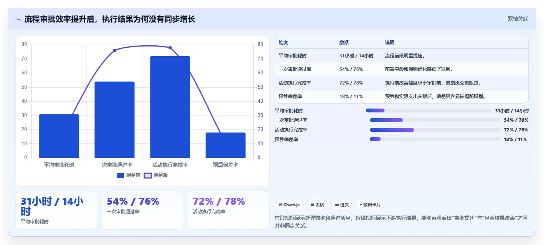Toggle the 调整前 legend item

pyautogui.click(x=129, y=175)
